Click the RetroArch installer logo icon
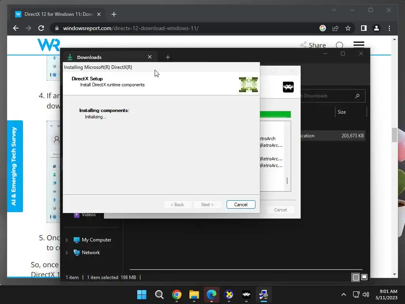The width and height of the screenshot is (405, 304). tap(288, 87)
